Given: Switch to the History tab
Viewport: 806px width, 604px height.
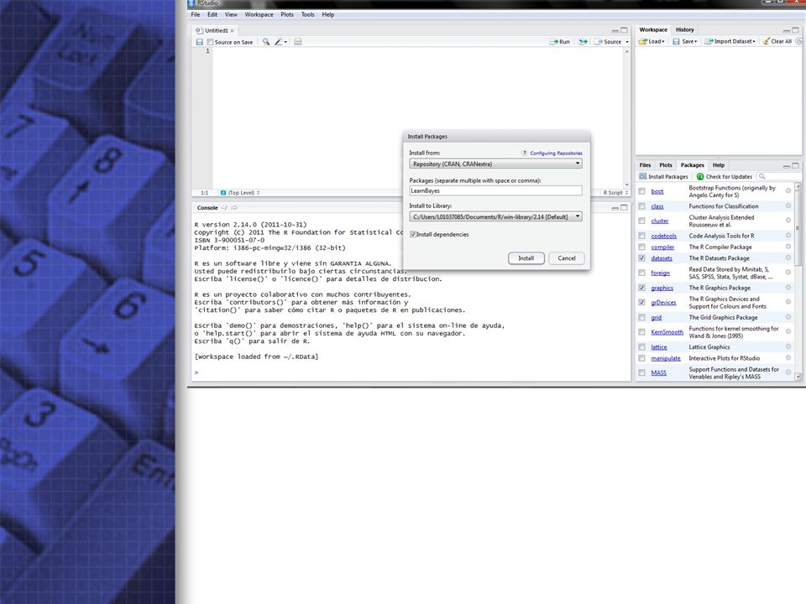Looking at the screenshot, I should coord(685,30).
